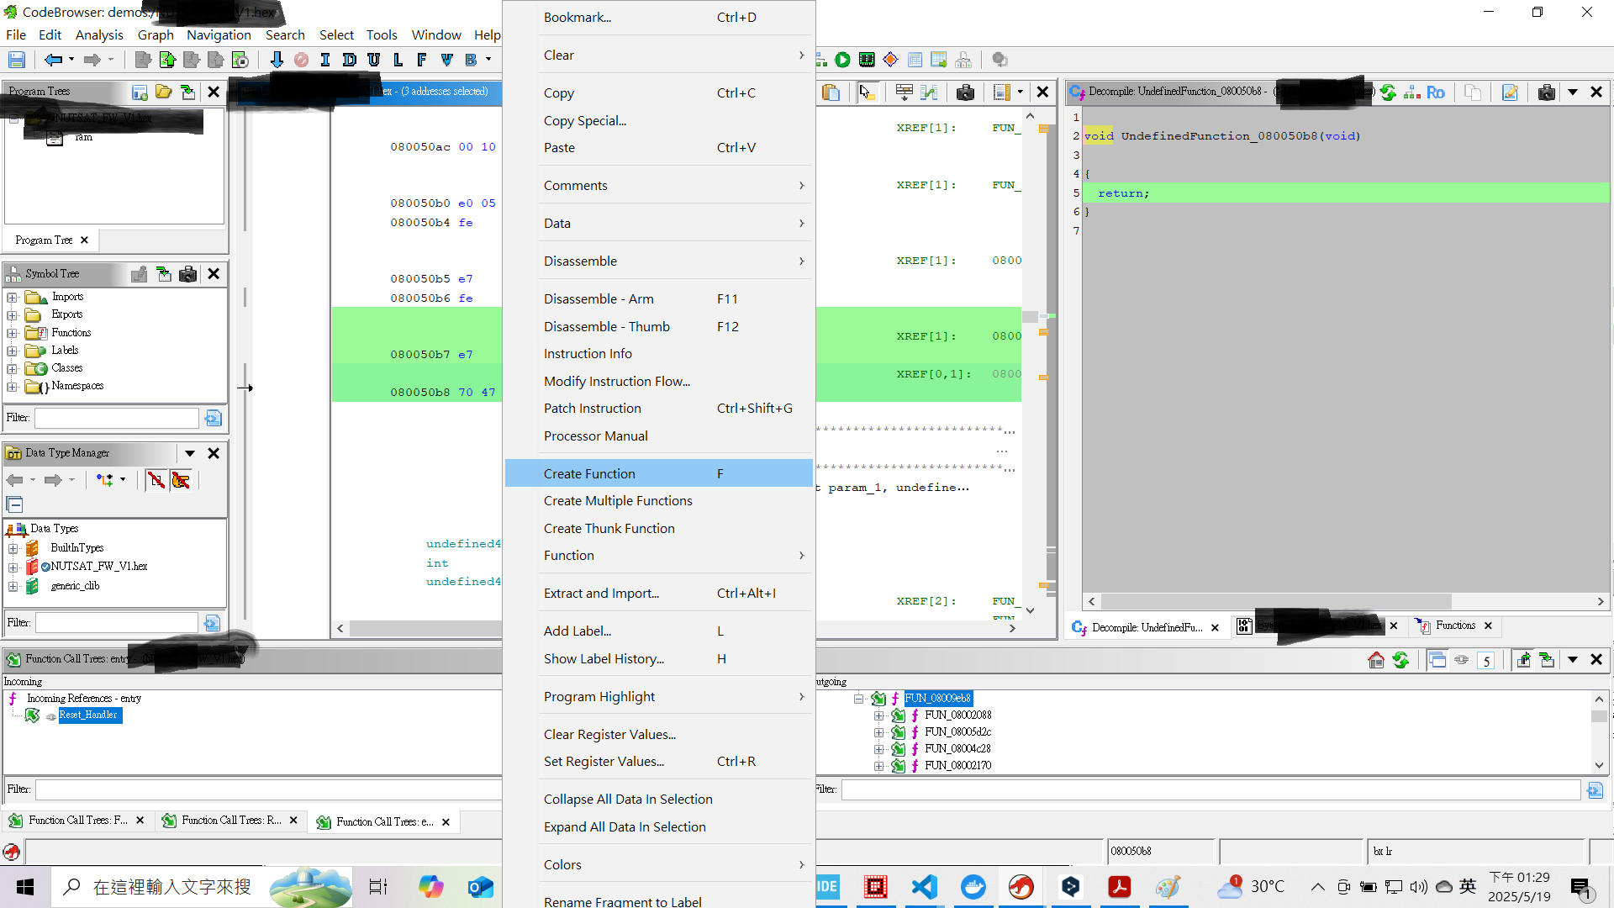Click the edit pencil icon in Decompile toolbar

[x=1511, y=92]
